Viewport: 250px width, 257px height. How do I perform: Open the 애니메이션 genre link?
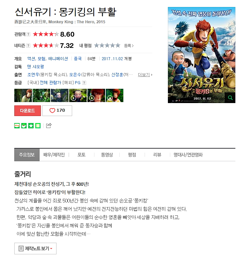pos(58,59)
